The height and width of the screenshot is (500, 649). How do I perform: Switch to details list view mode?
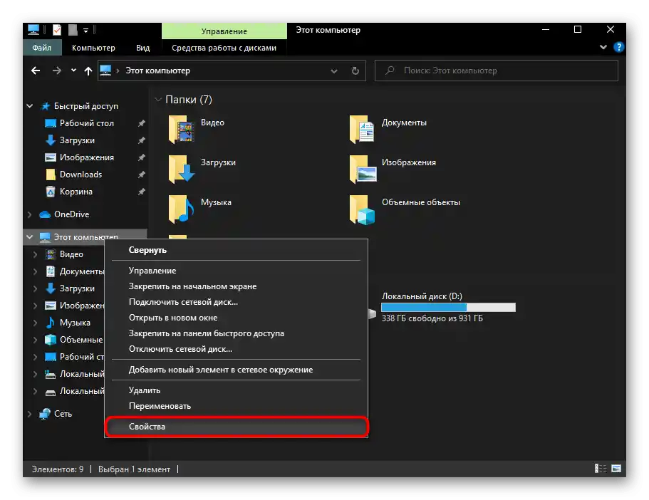(x=600, y=469)
